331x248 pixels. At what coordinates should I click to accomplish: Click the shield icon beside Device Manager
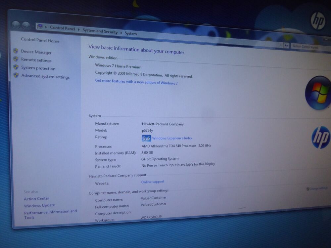[16, 51]
